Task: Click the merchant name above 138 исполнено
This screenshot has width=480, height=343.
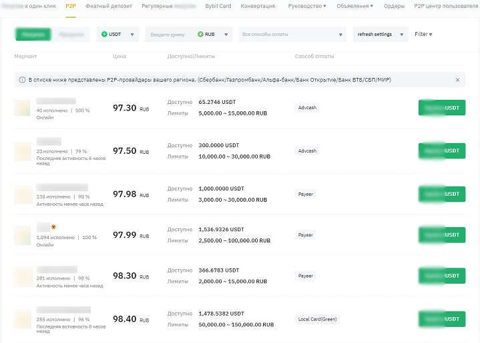Action: pos(62,187)
